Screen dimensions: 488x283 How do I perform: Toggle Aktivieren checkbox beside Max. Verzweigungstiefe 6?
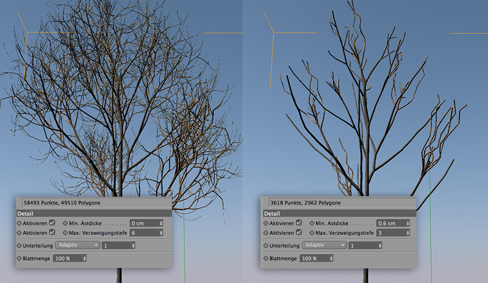52,232
